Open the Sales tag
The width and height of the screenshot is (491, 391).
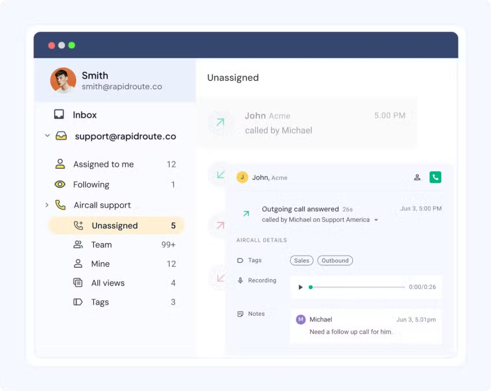pos(301,260)
